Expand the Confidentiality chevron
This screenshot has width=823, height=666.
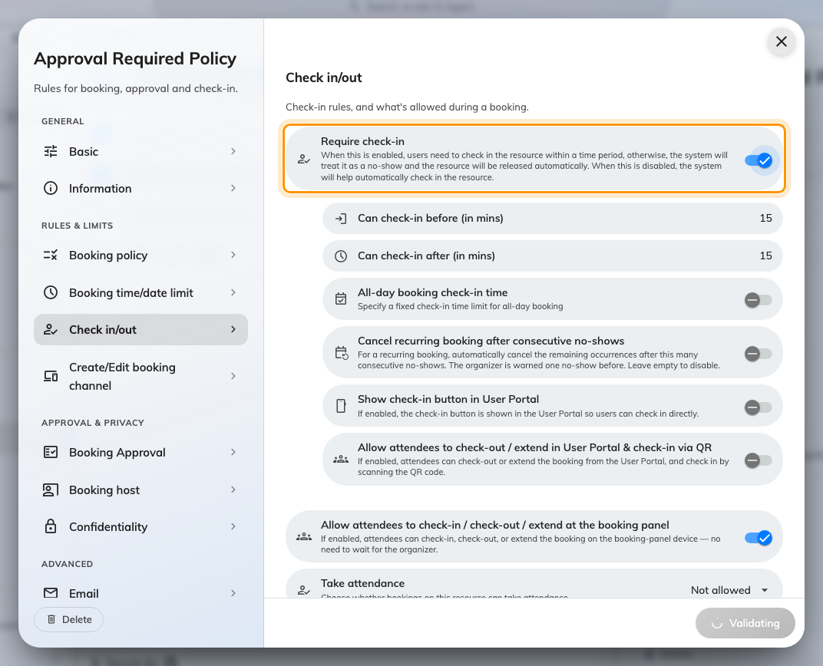coord(233,526)
